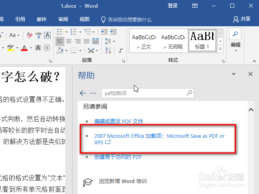Toggle distributed alignment
The width and height of the screenshot is (259, 194).
tap(96, 41)
